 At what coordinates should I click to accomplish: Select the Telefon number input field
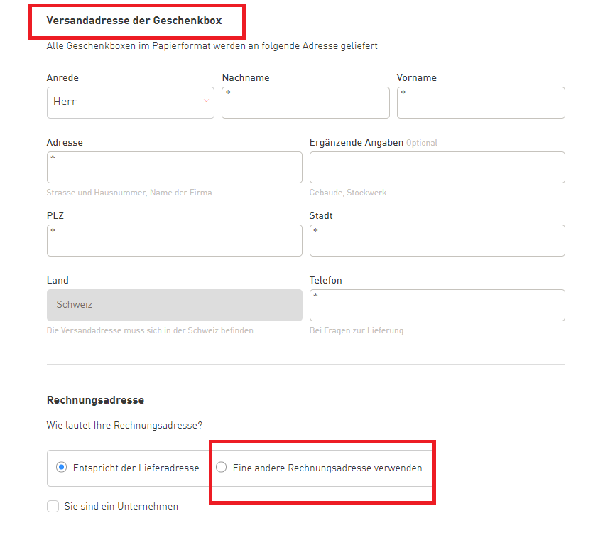[437, 306]
